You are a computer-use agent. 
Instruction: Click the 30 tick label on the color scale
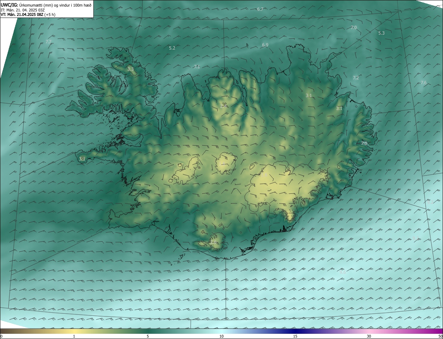pos(369,336)
